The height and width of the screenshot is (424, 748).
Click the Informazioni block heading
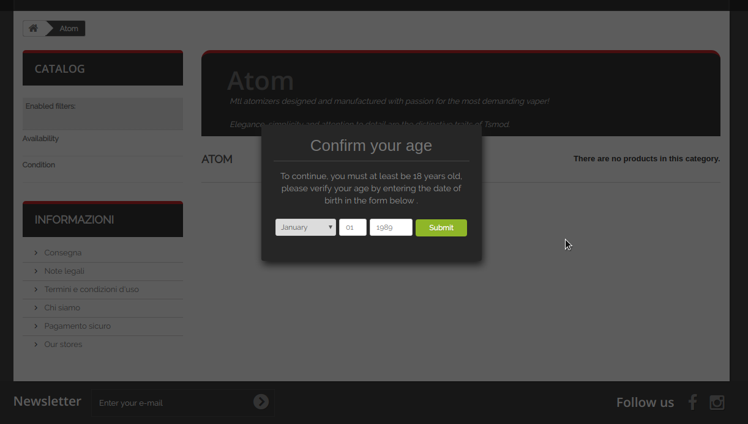tap(103, 220)
